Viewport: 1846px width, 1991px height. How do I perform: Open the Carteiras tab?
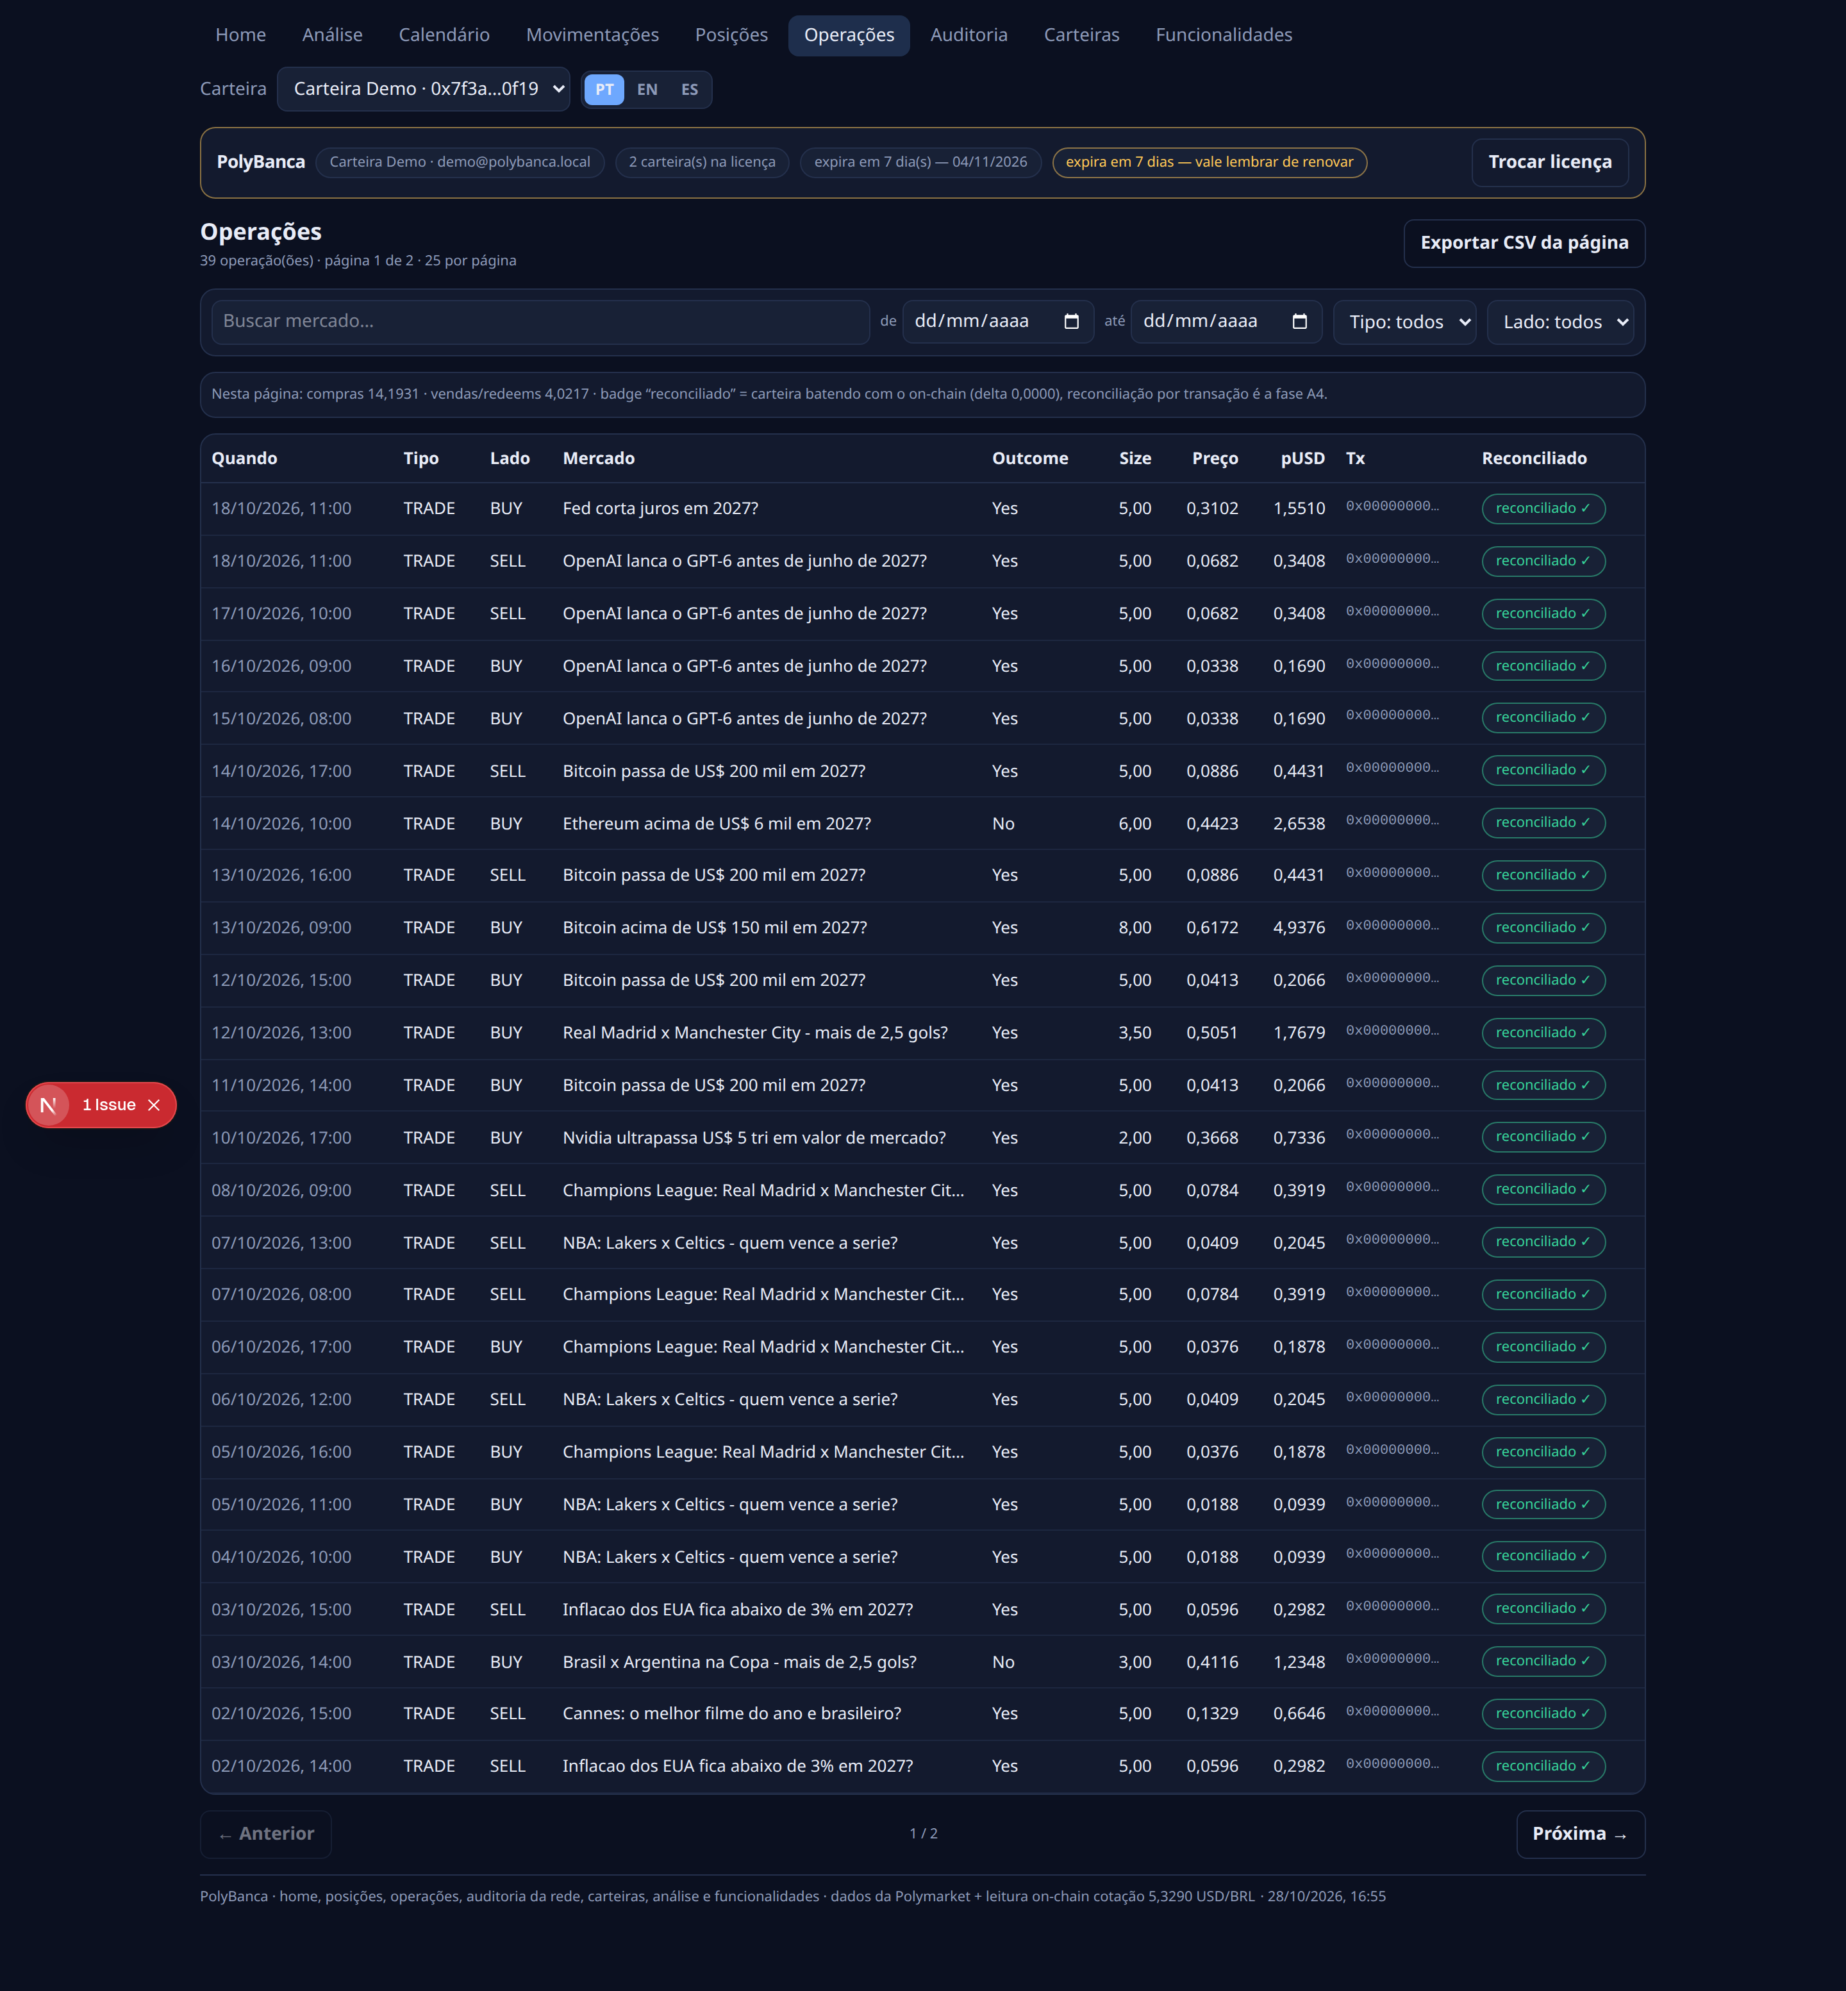(1082, 35)
